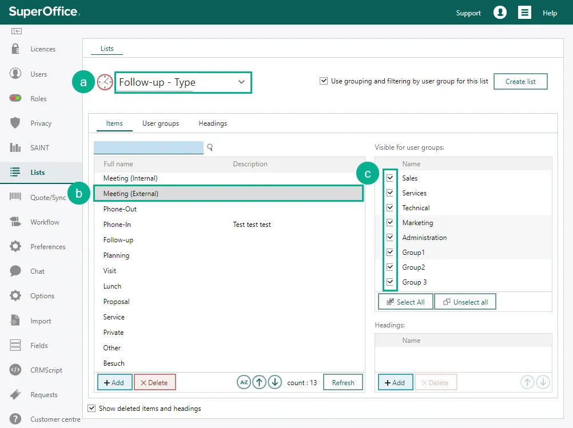
Task: Sort list items alphabetically with A-Z icon
Action: [x=244, y=382]
